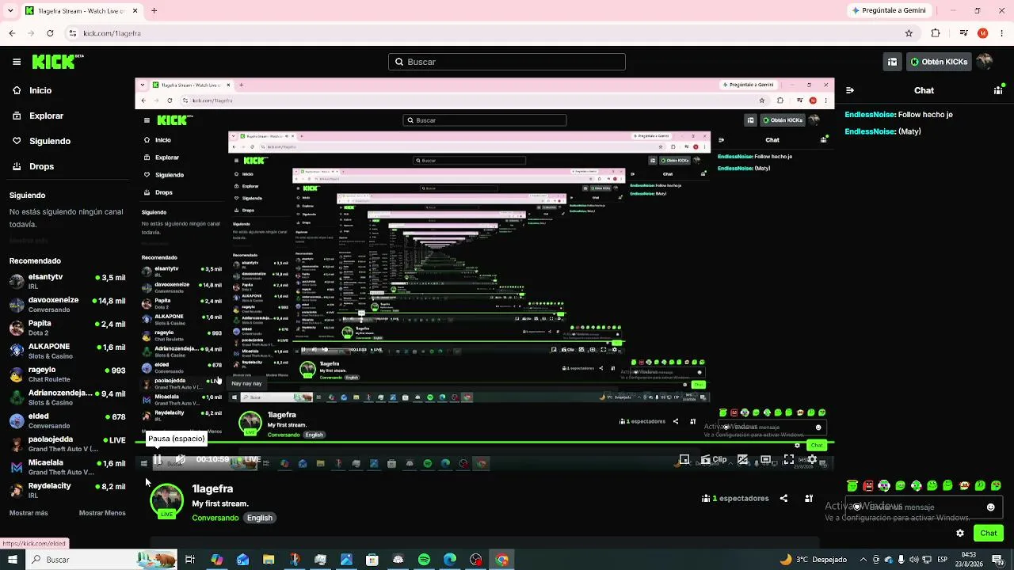This screenshot has width=1014, height=570.
Task: Open the icon right of the share icon
Action: (809, 499)
